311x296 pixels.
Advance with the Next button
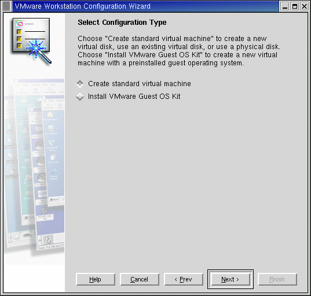(230, 279)
